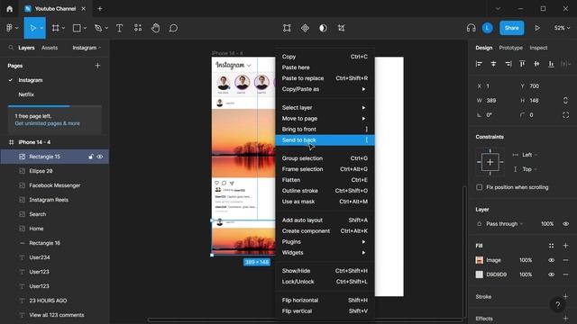Click the Use as mask icon in toolbar
The width and height of the screenshot is (577, 324).
323,28
